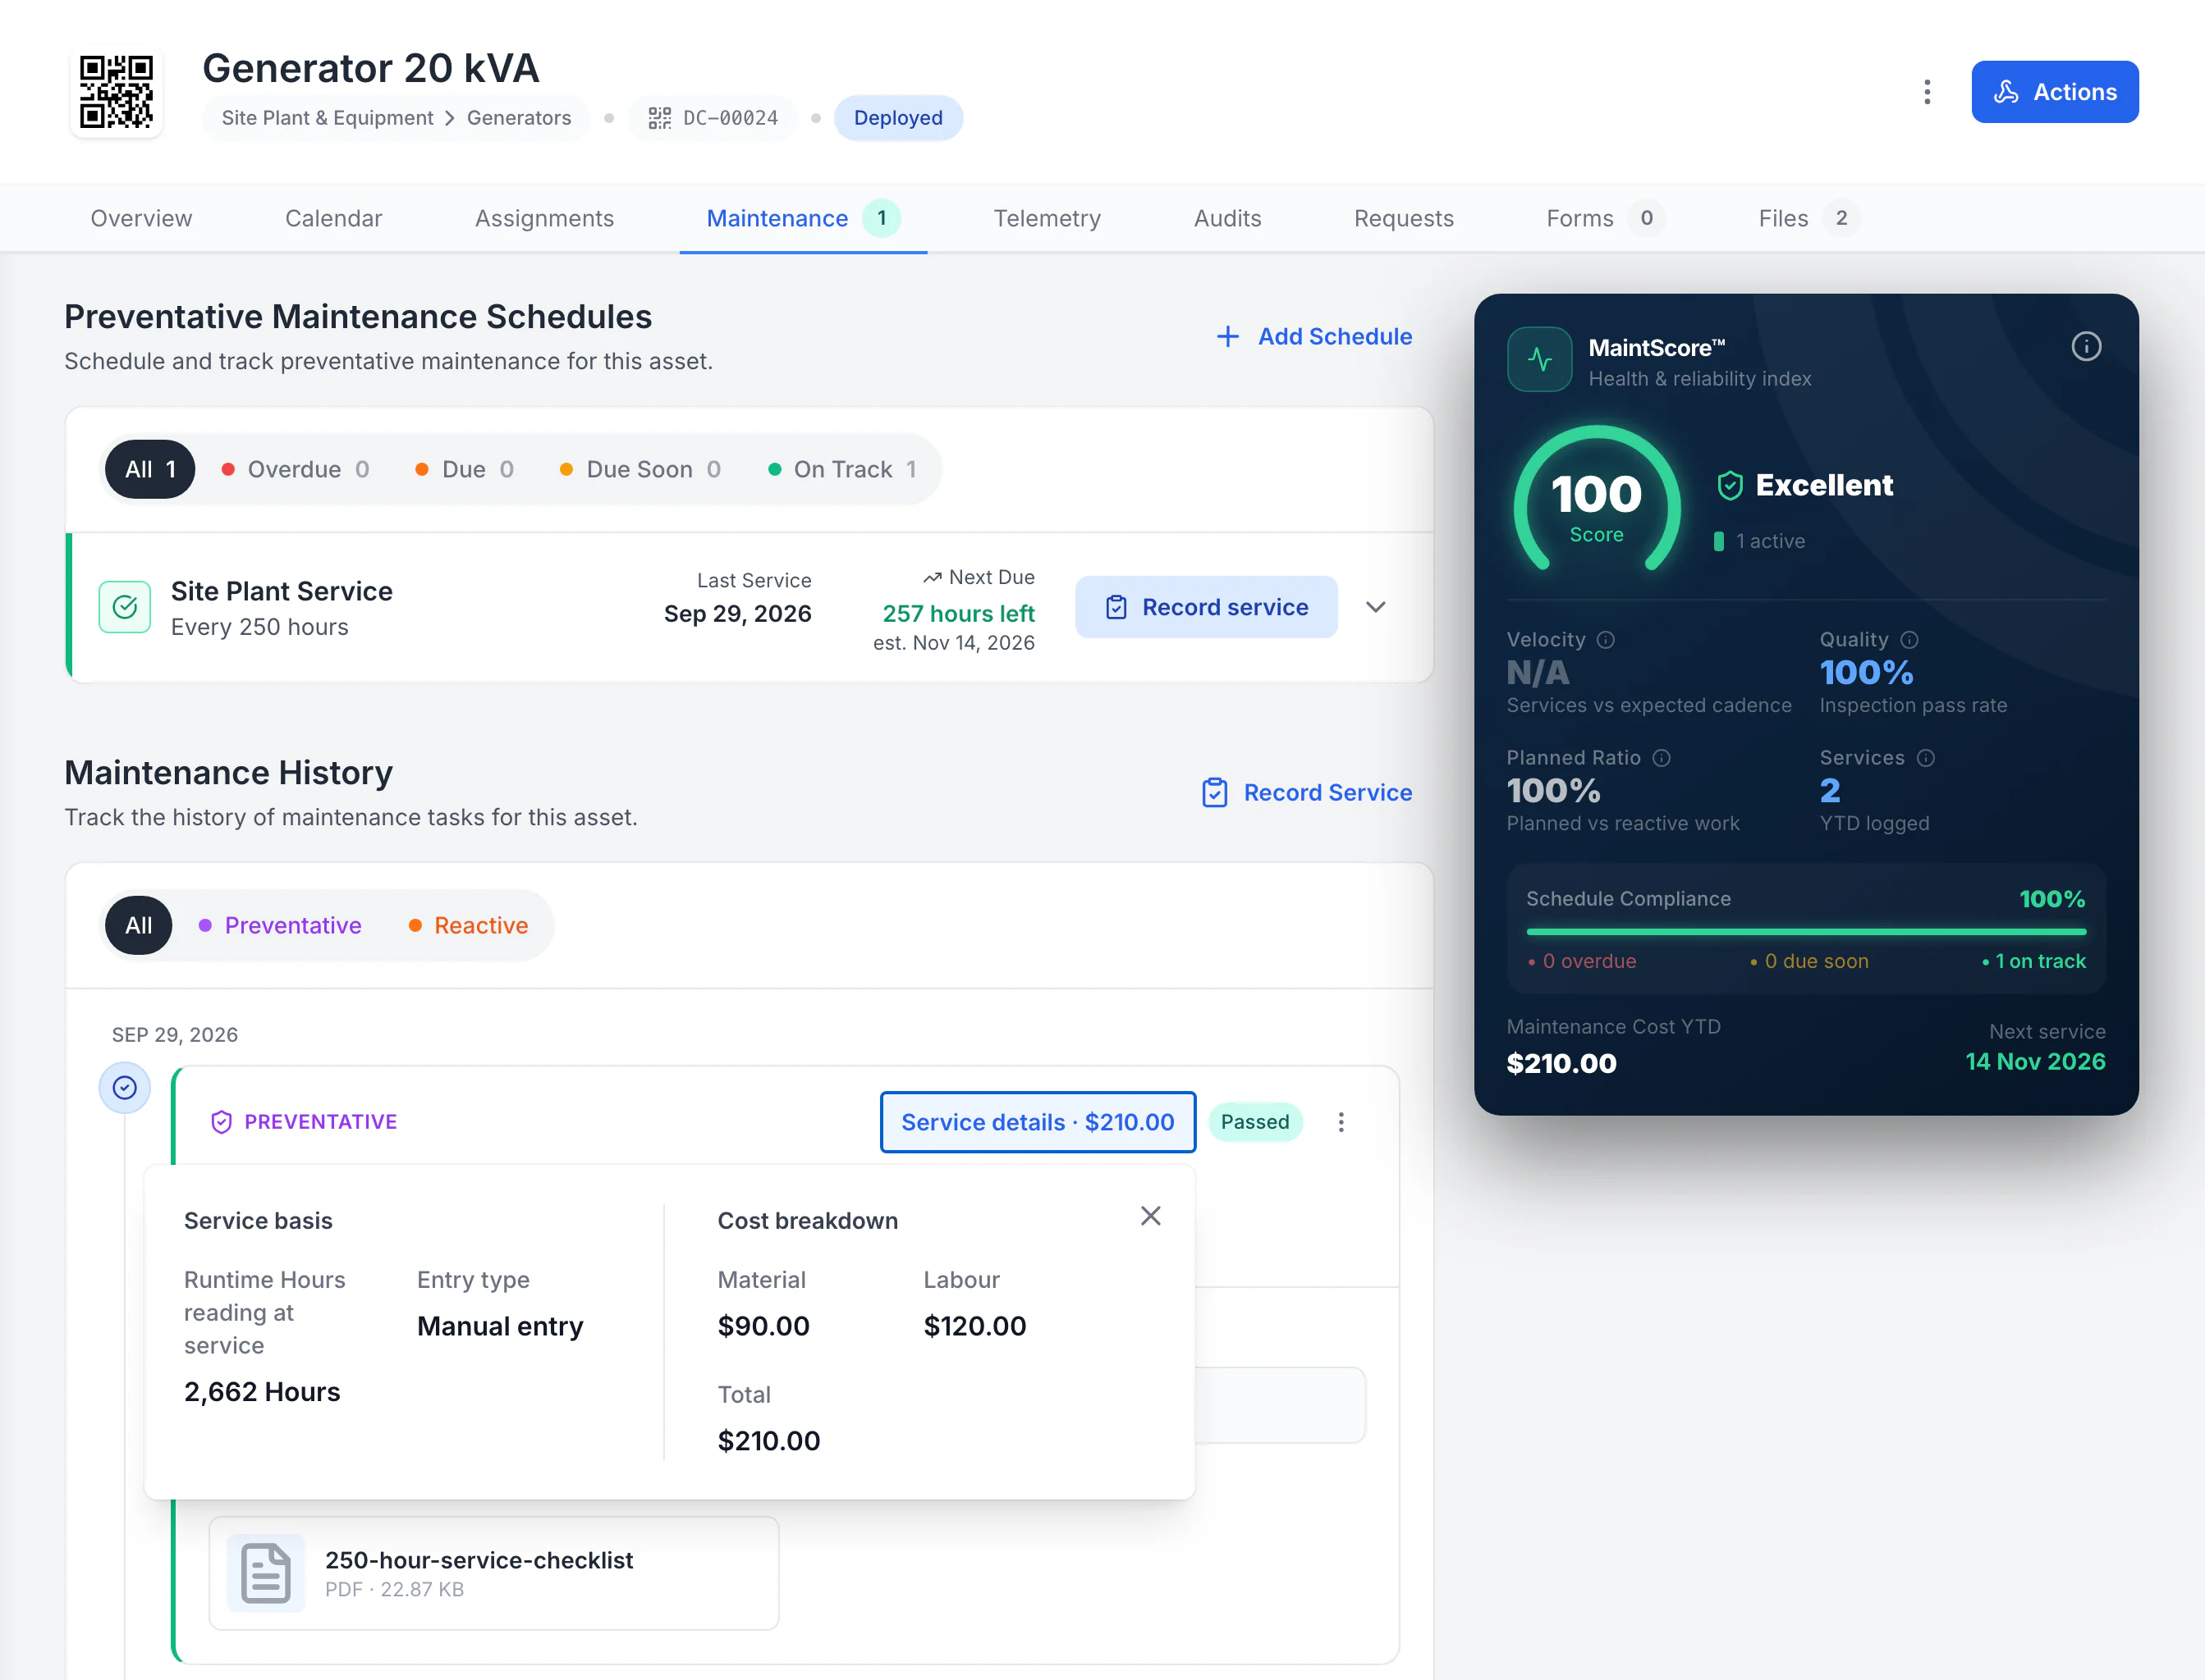Select the All schedules filter pill

click(x=150, y=469)
